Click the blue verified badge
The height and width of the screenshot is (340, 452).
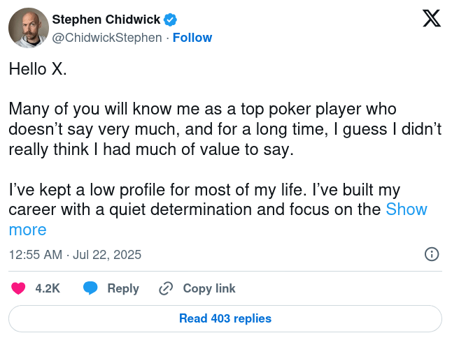(170, 20)
